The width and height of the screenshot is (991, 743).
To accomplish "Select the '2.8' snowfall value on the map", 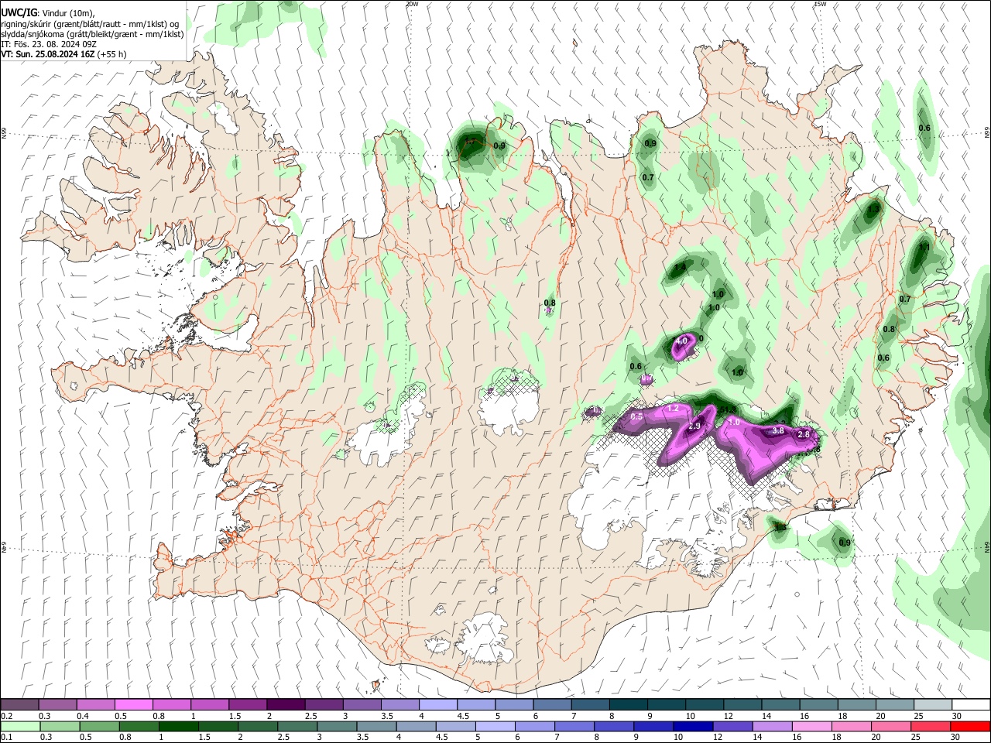I will point(804,435).
